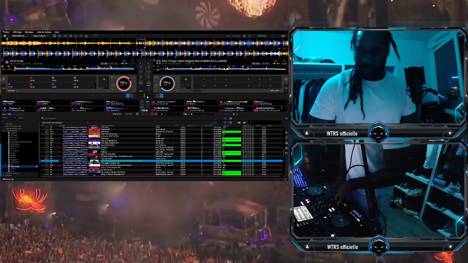The image size is (468, 263).
Task: Switch deck 2 pads grid view icon
Action: tap(286, 79)
